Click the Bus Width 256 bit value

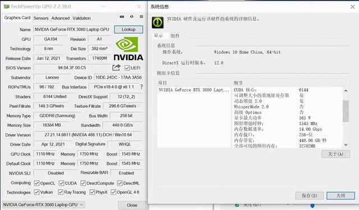click(126, 116)
